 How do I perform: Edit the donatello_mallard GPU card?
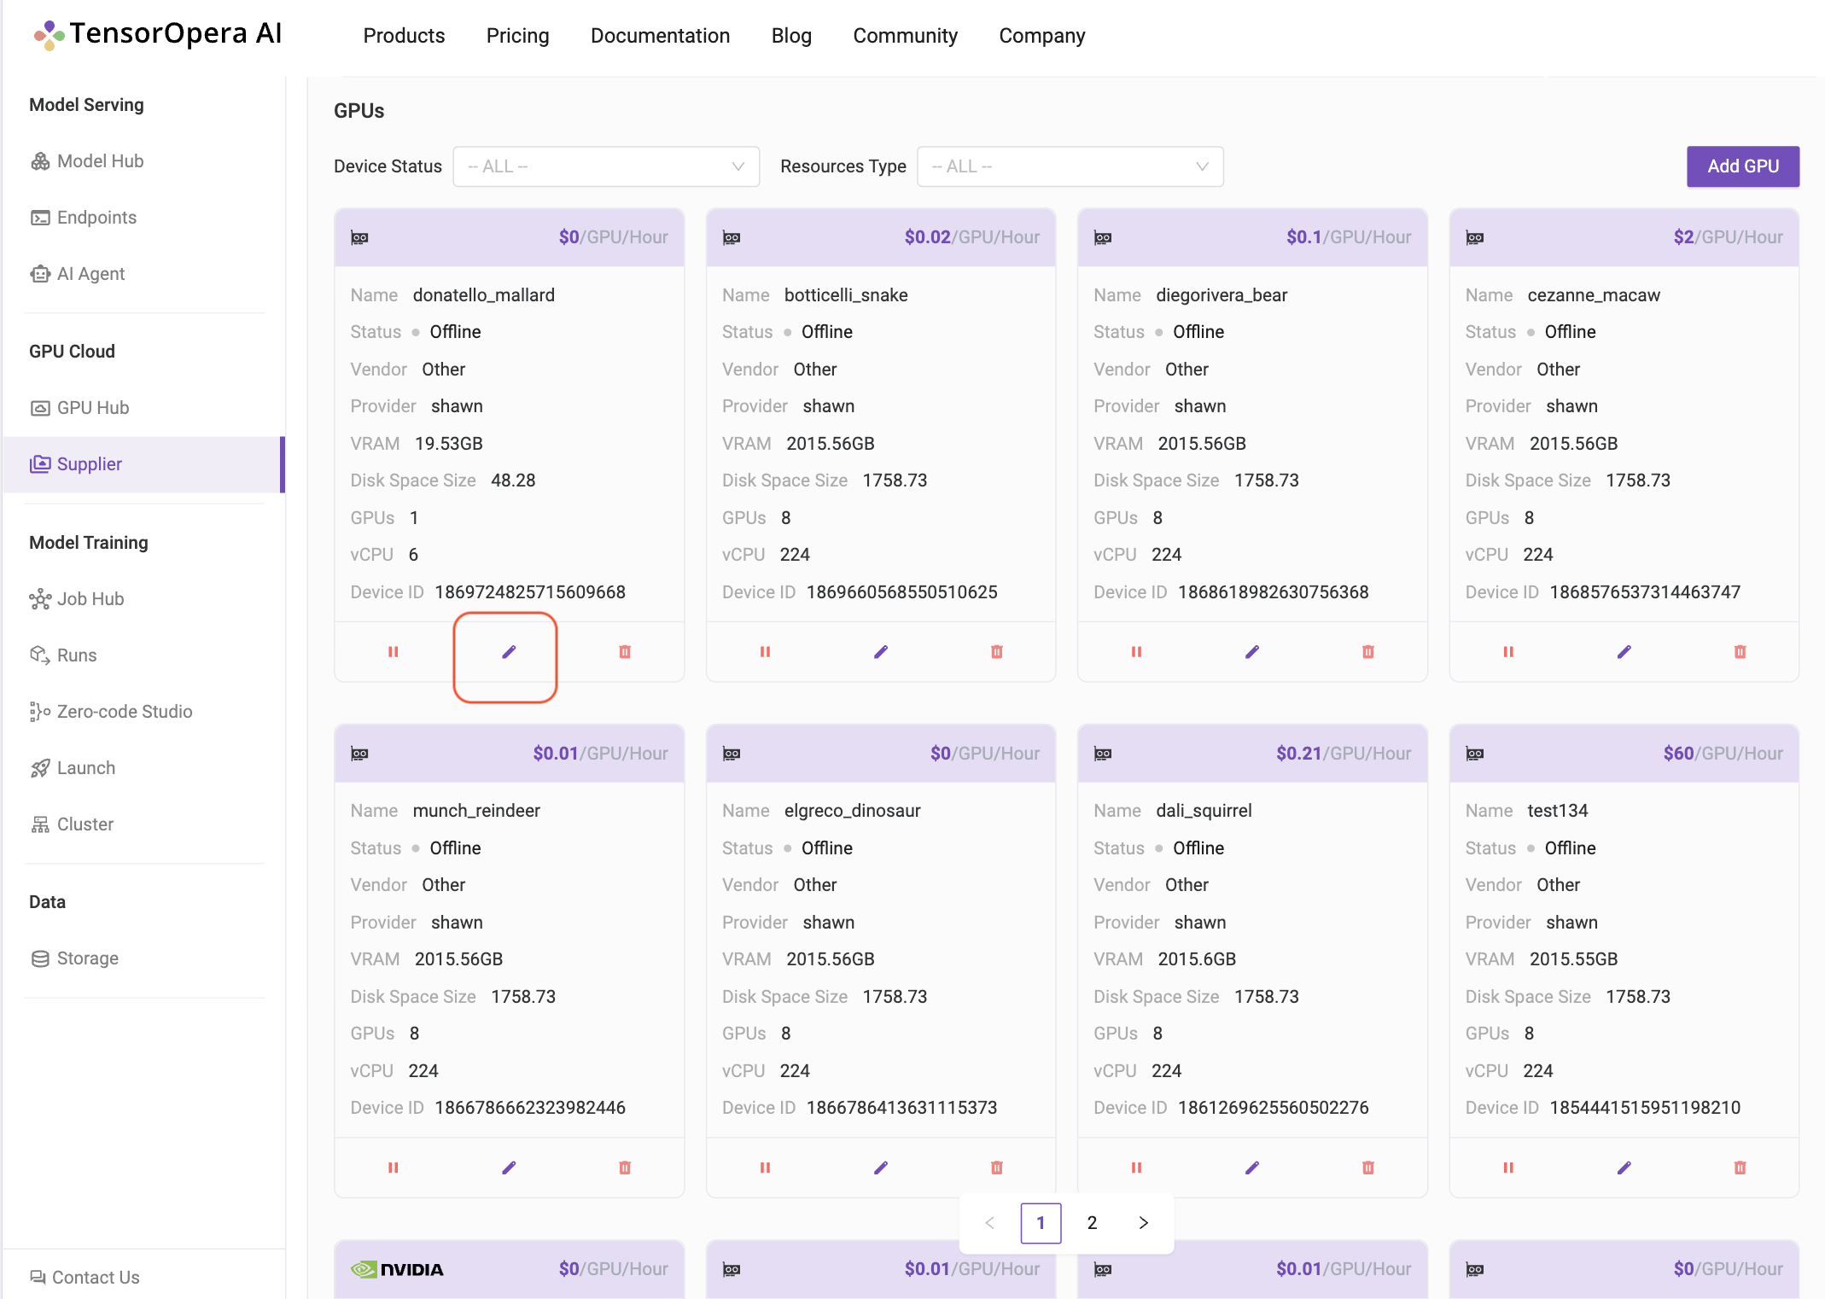coord(509,652)
